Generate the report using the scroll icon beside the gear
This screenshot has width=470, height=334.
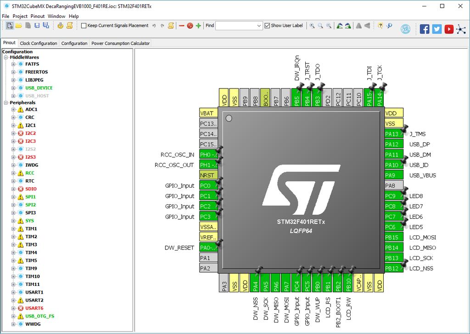70,26
